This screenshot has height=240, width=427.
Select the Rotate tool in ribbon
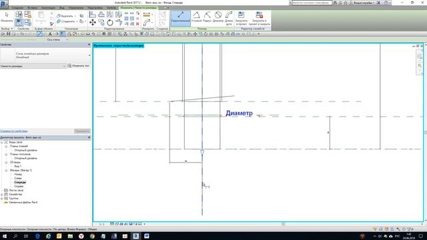point(110,22)
